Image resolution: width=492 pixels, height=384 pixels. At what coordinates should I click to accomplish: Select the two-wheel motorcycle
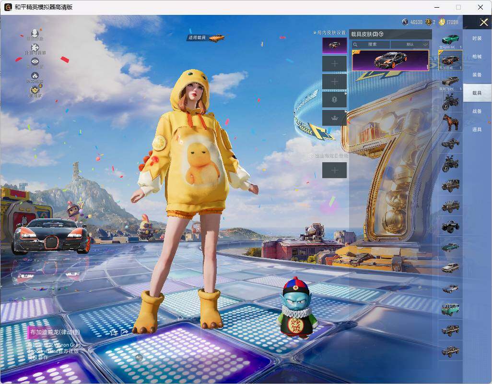tap(450, 102)
